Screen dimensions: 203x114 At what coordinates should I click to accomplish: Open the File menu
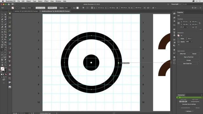[18, 1]
